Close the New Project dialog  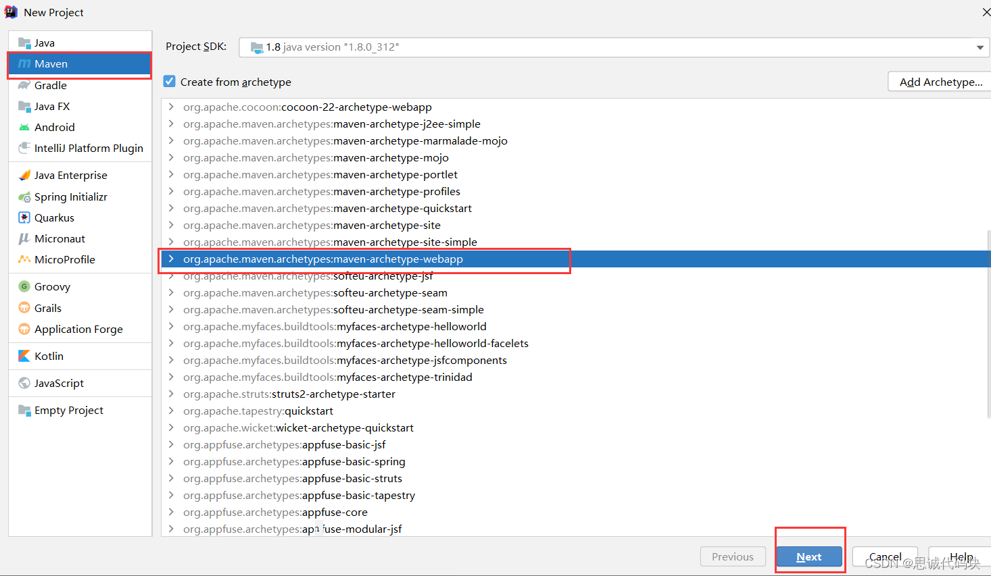click(986, 12)
